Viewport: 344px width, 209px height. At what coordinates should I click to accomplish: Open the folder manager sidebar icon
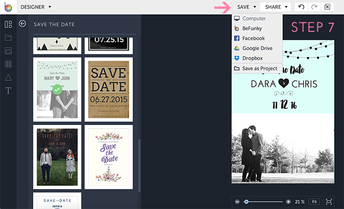[x=8, y=37]
